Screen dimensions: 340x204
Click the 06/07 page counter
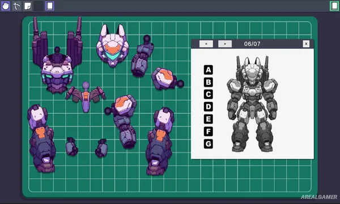[252, 44]
